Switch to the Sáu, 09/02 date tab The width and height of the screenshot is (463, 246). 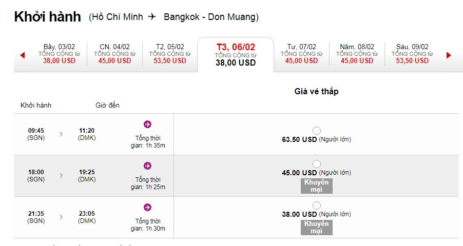(x=412, y=54)
